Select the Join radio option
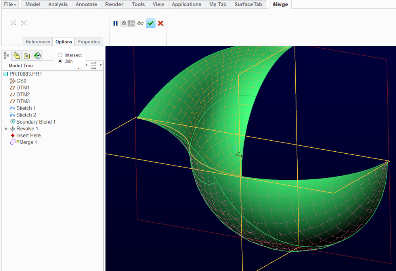Image resolution: width=396 pixels, height=271 pixels. (60, 61)
